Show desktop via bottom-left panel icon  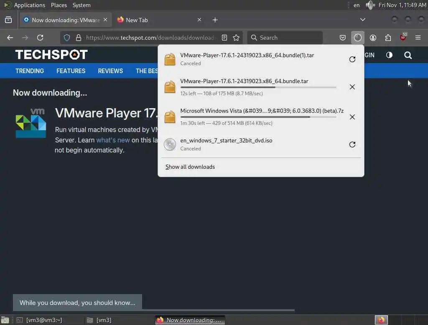point(5,320)
